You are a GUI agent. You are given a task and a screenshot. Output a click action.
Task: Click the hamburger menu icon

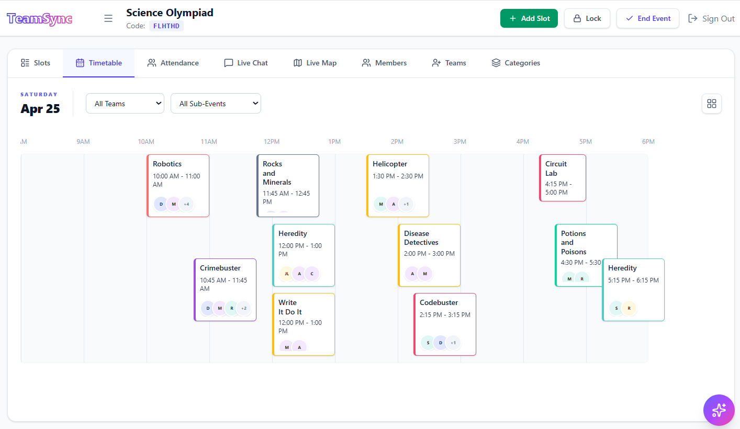pos(108,18)
